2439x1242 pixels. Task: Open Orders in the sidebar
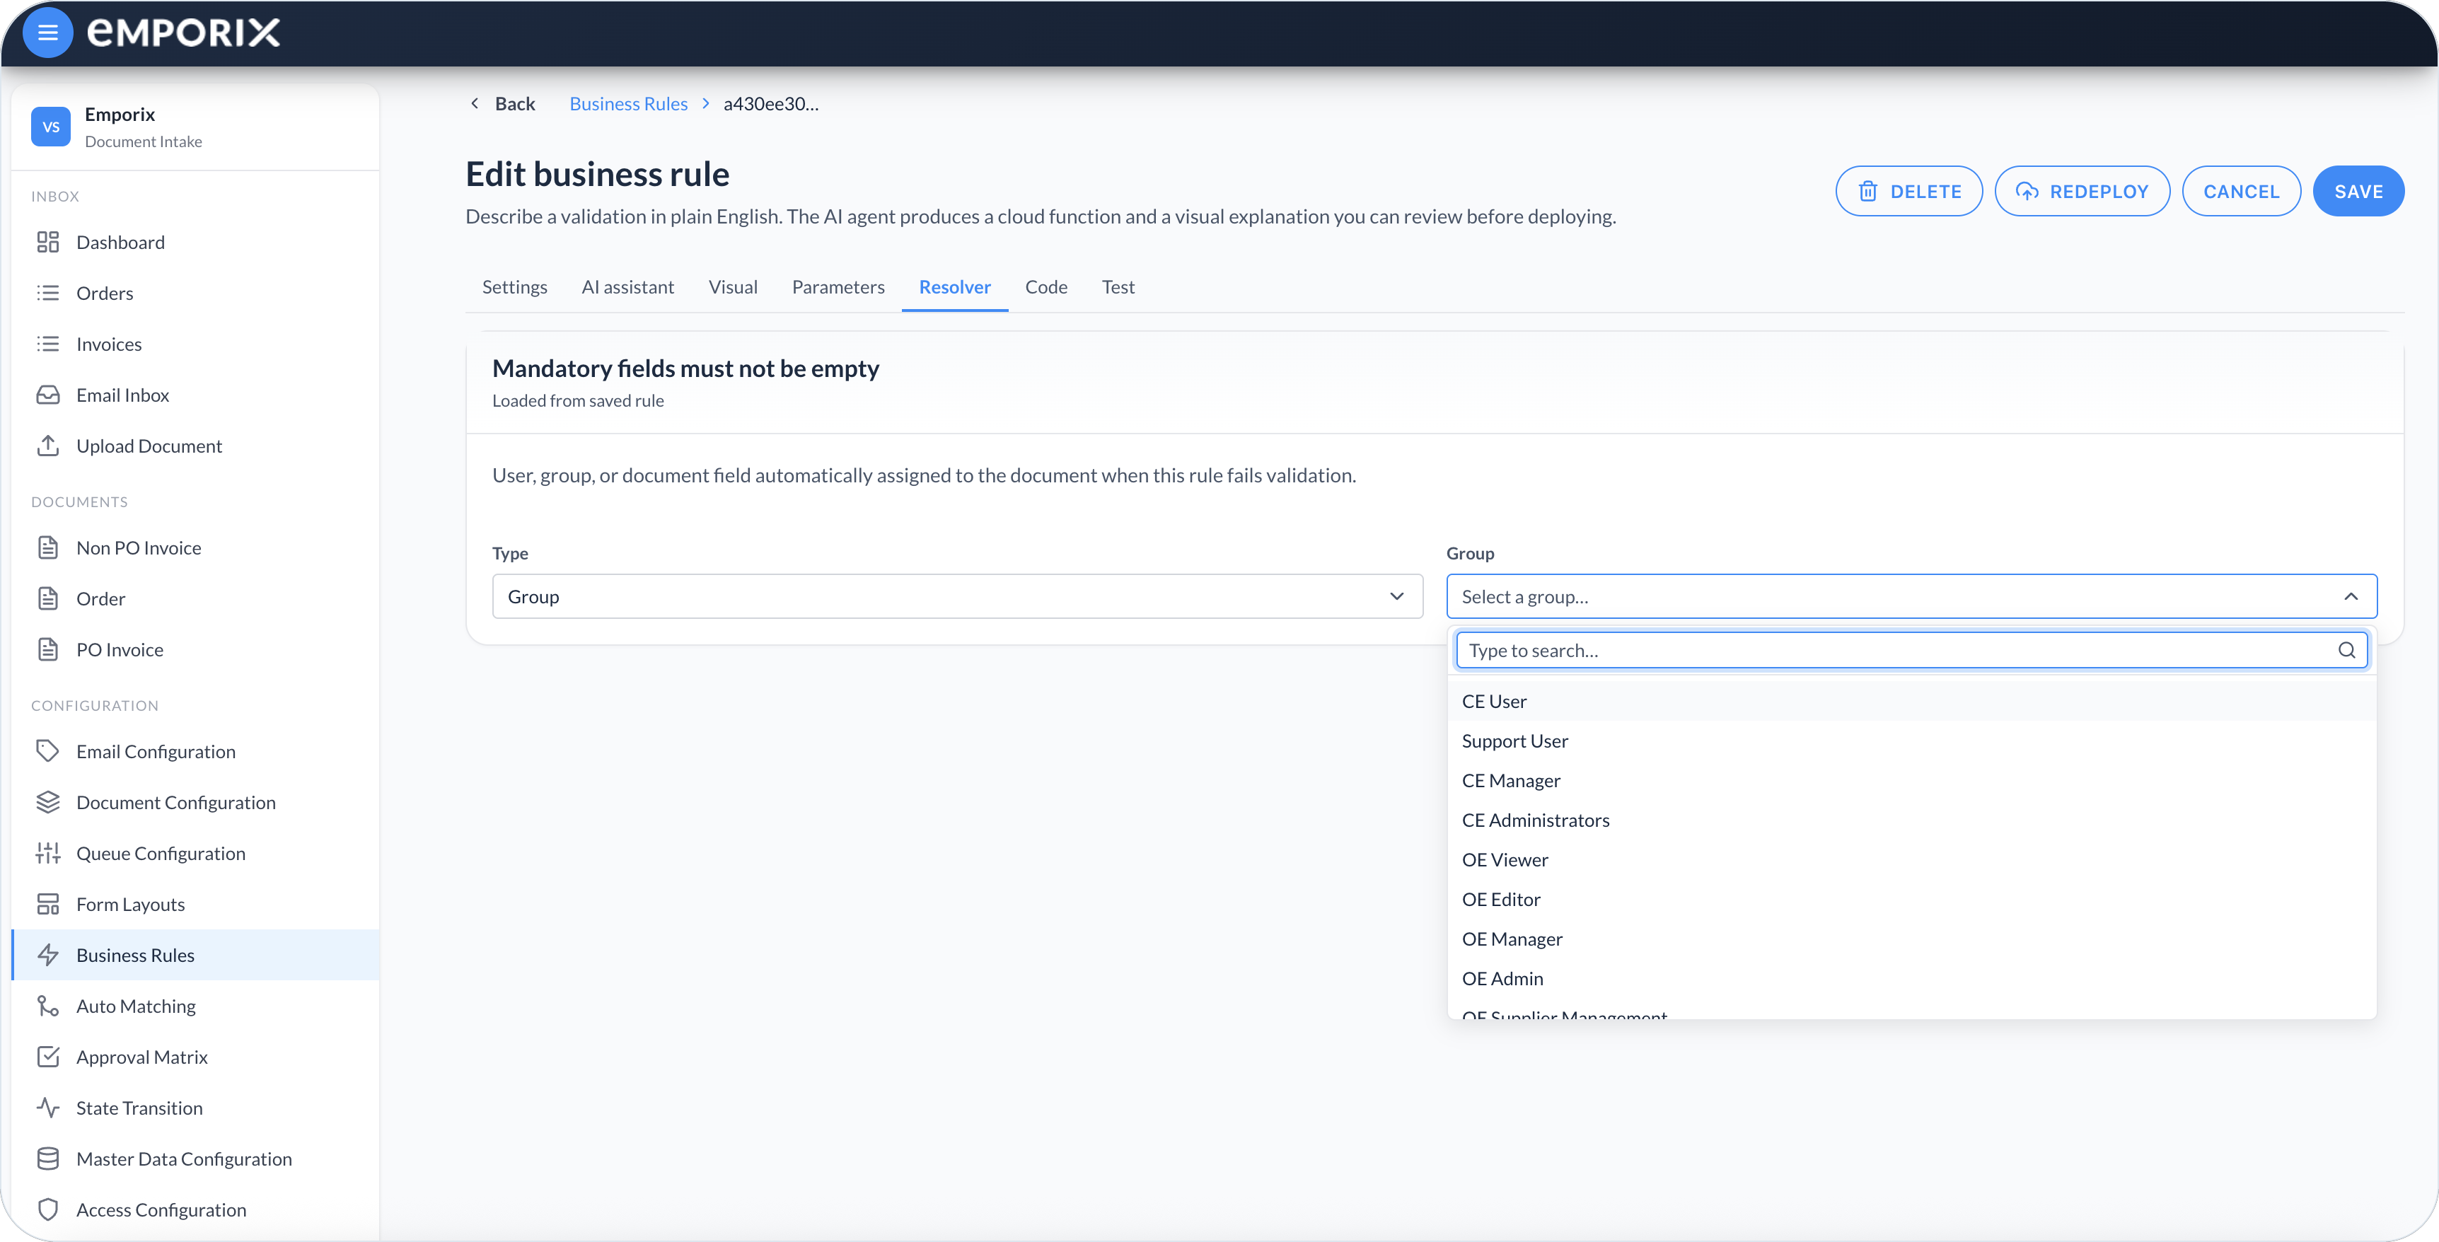point(195,294)
